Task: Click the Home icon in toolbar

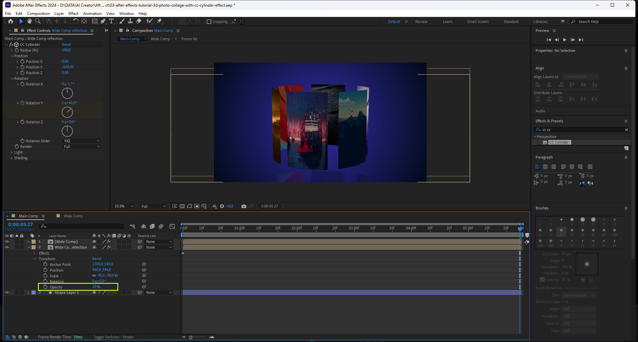Action: tap(11, 21)
